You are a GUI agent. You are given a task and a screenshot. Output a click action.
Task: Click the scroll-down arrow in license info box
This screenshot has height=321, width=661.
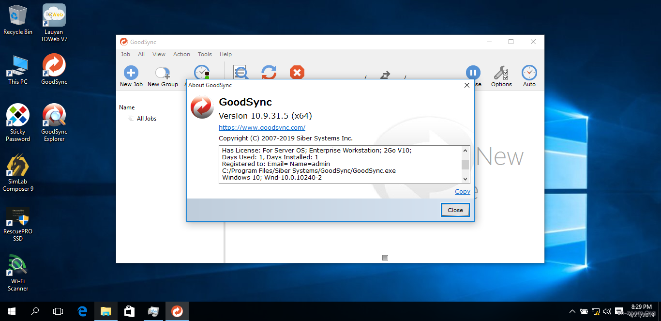pos(465,179)
